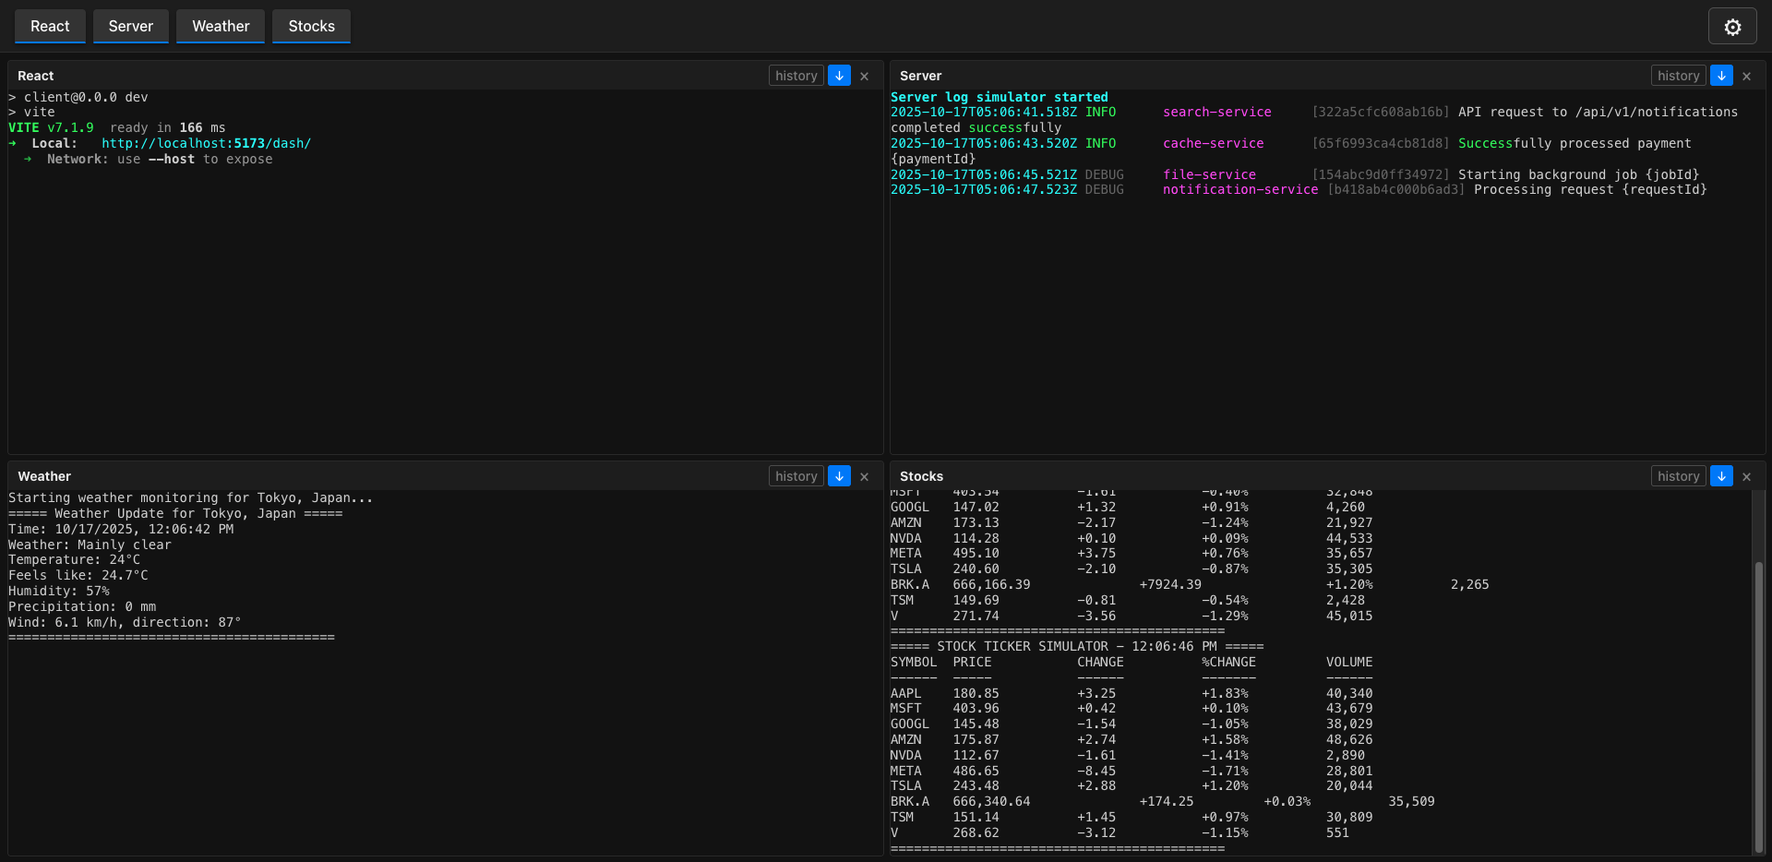The width and height of the screenshot is (1772, 862).
Task: Switch to the Stocks tab
Action: [310, 26]
